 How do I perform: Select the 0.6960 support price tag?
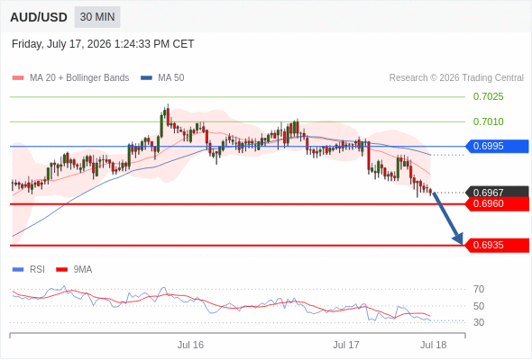point(497,204)
